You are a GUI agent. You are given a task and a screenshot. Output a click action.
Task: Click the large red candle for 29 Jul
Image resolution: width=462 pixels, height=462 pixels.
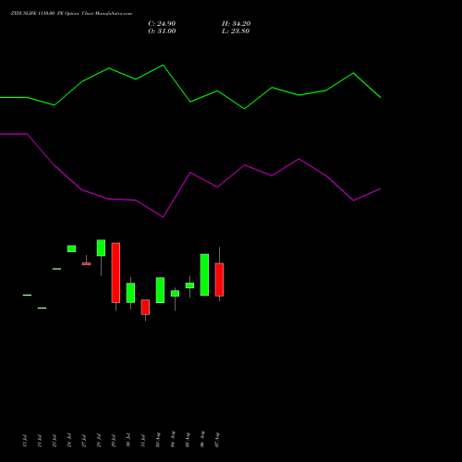[x=115, y=273]
